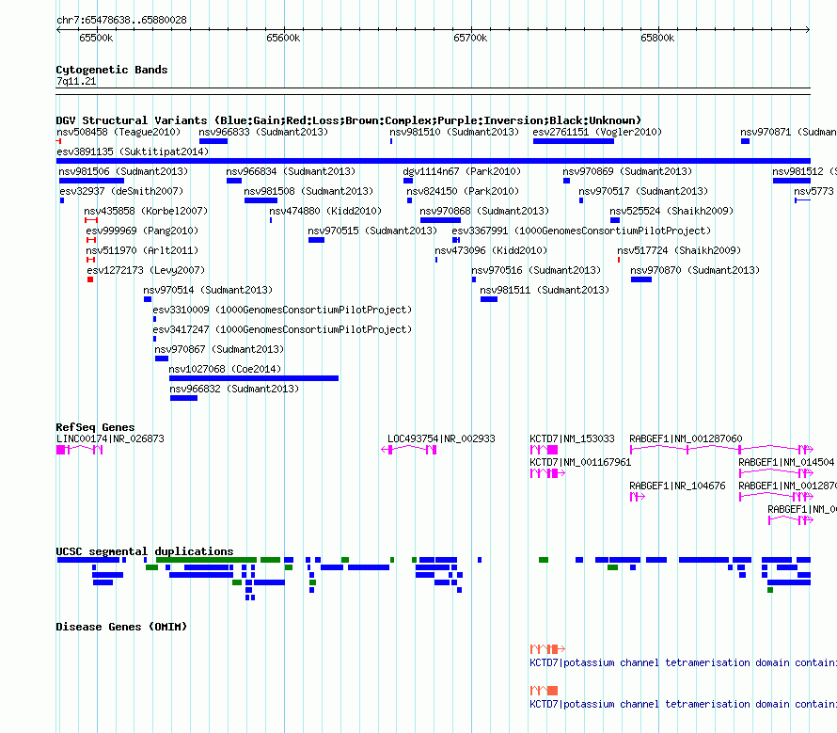Click the nsv966833 blue gain bar
This screenshot has height=733, width=837.
(213, 141)
